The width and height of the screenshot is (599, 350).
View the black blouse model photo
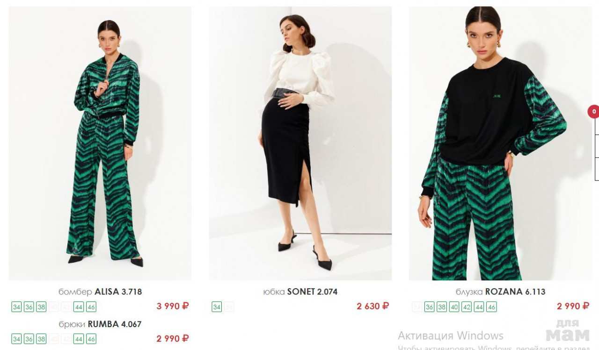tap(500, 143)
